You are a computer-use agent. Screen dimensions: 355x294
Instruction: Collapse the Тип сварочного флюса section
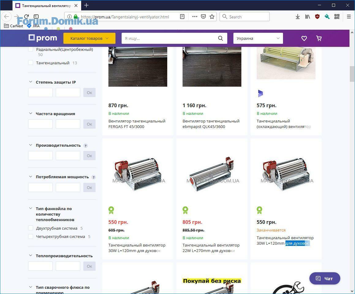[31, 287]
